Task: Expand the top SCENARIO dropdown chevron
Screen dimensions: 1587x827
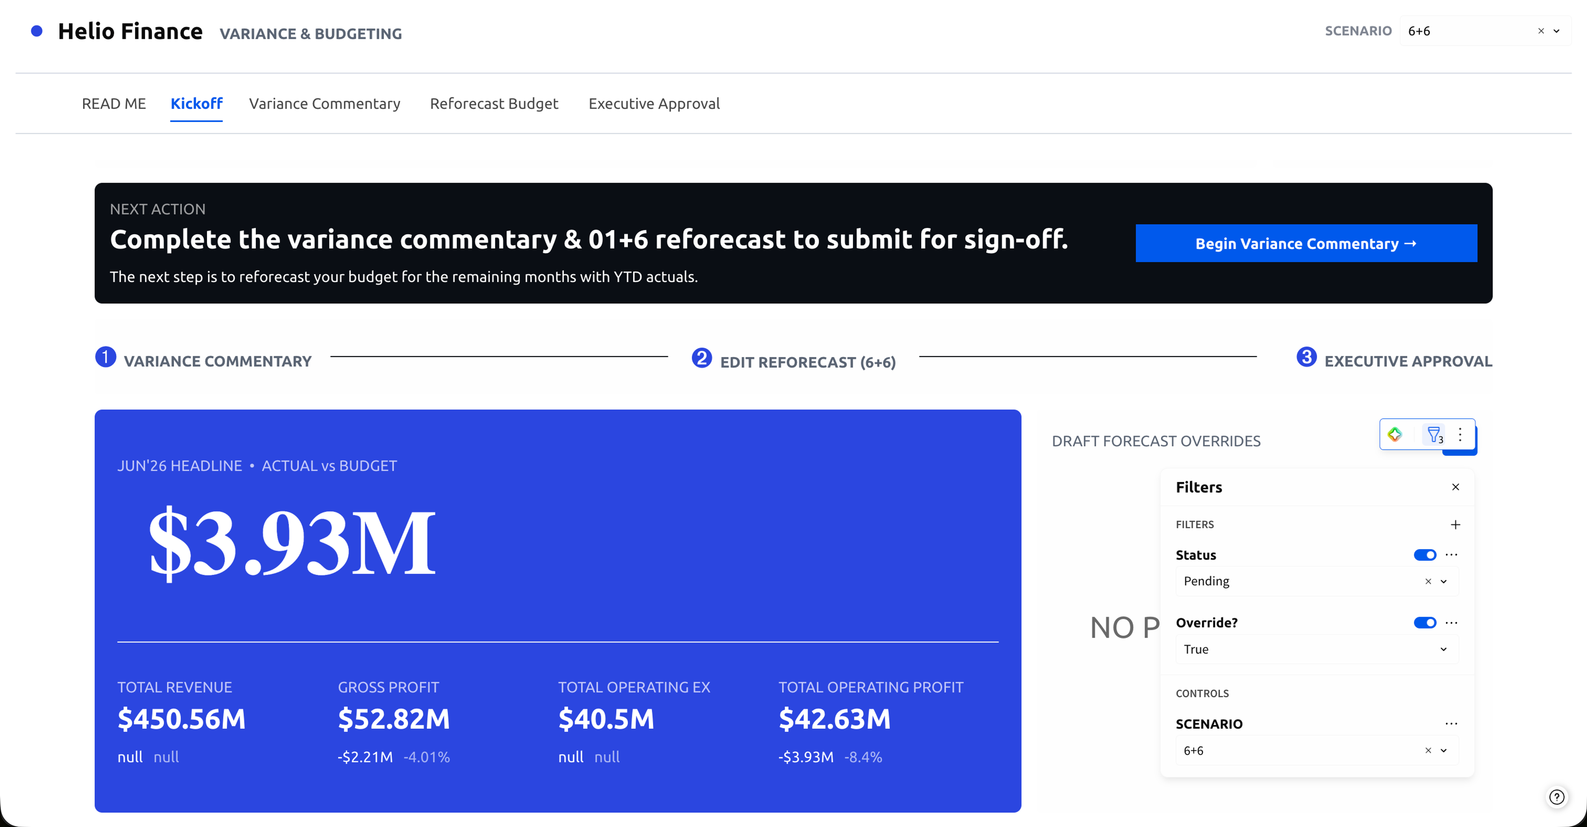Action: coord(1556,31)
